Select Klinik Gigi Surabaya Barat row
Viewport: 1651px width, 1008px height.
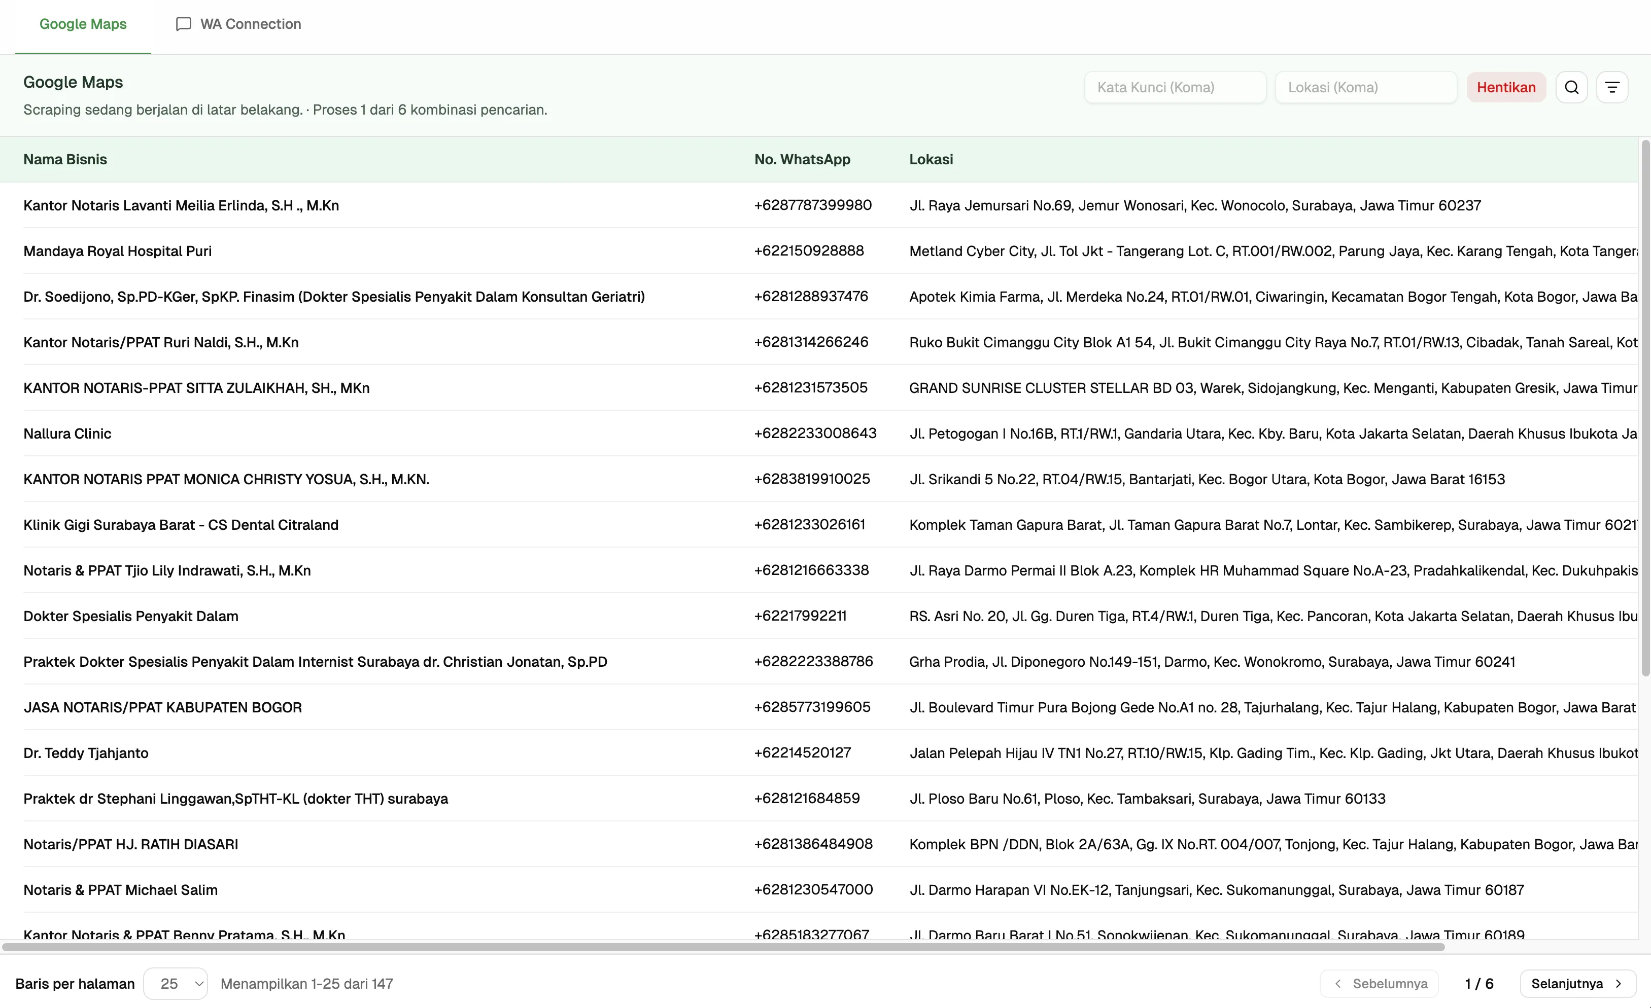[x=819, y=524]
